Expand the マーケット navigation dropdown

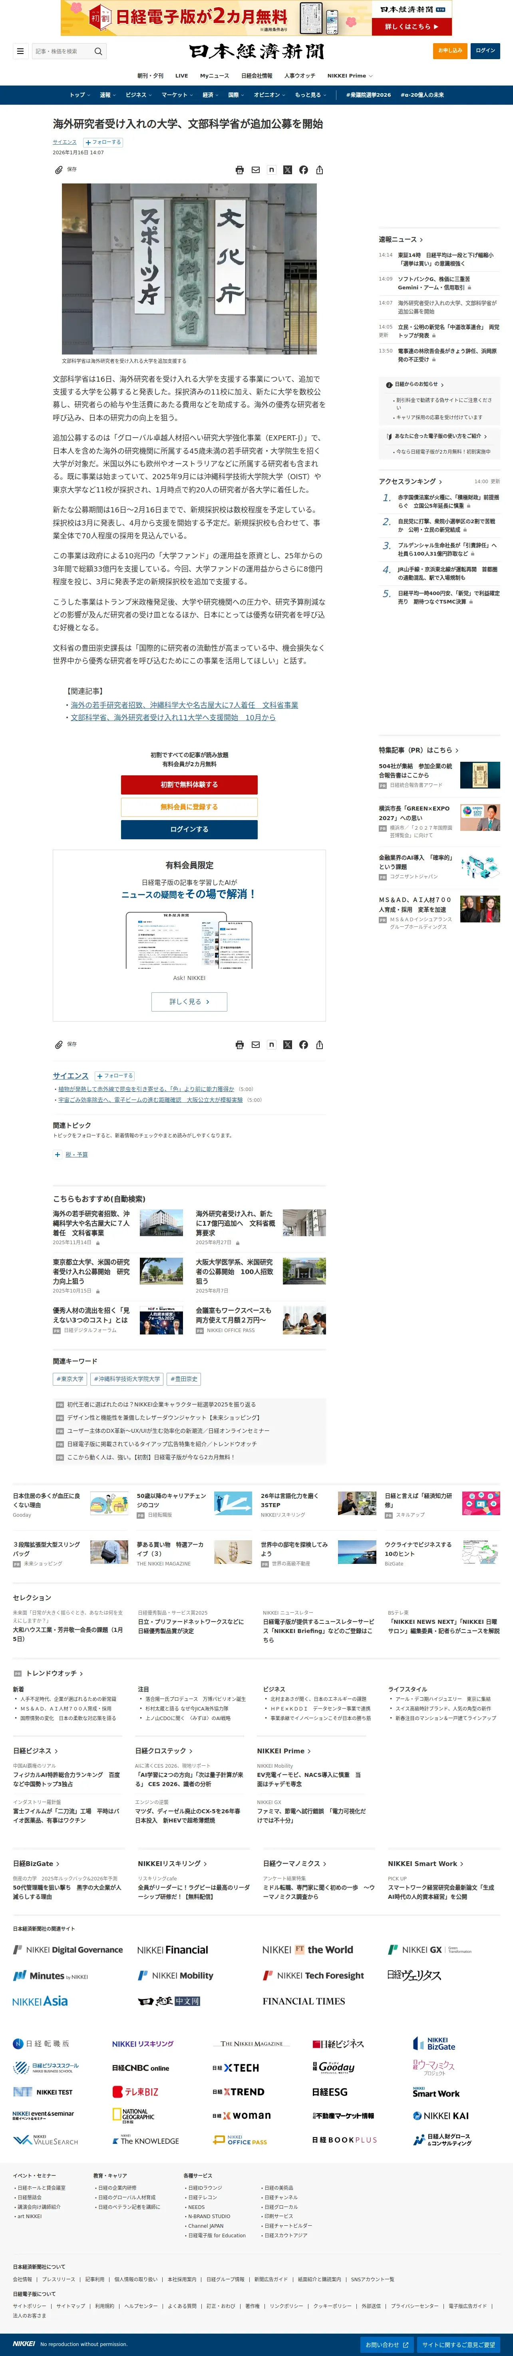click(x=177, y=95)
